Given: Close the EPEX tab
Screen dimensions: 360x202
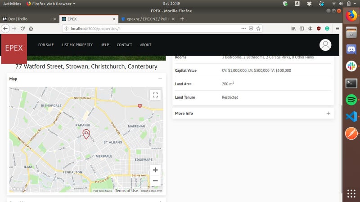Looking at the screenshot, I should 114,19.
